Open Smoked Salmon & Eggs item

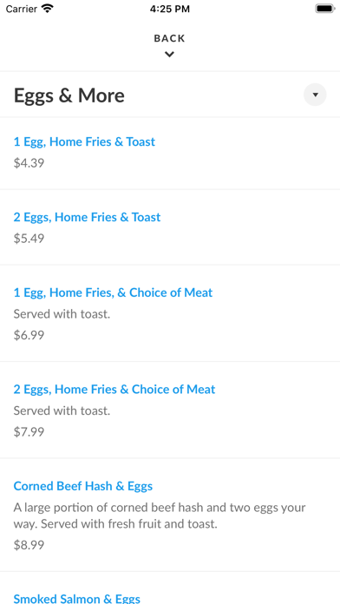click(77, 598)
